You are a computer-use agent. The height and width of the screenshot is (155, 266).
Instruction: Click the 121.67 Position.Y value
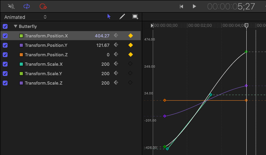click(x=103, y=45)
